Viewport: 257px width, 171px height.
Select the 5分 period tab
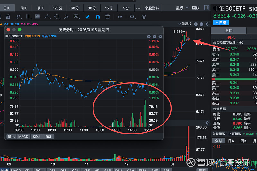point(126,8)
